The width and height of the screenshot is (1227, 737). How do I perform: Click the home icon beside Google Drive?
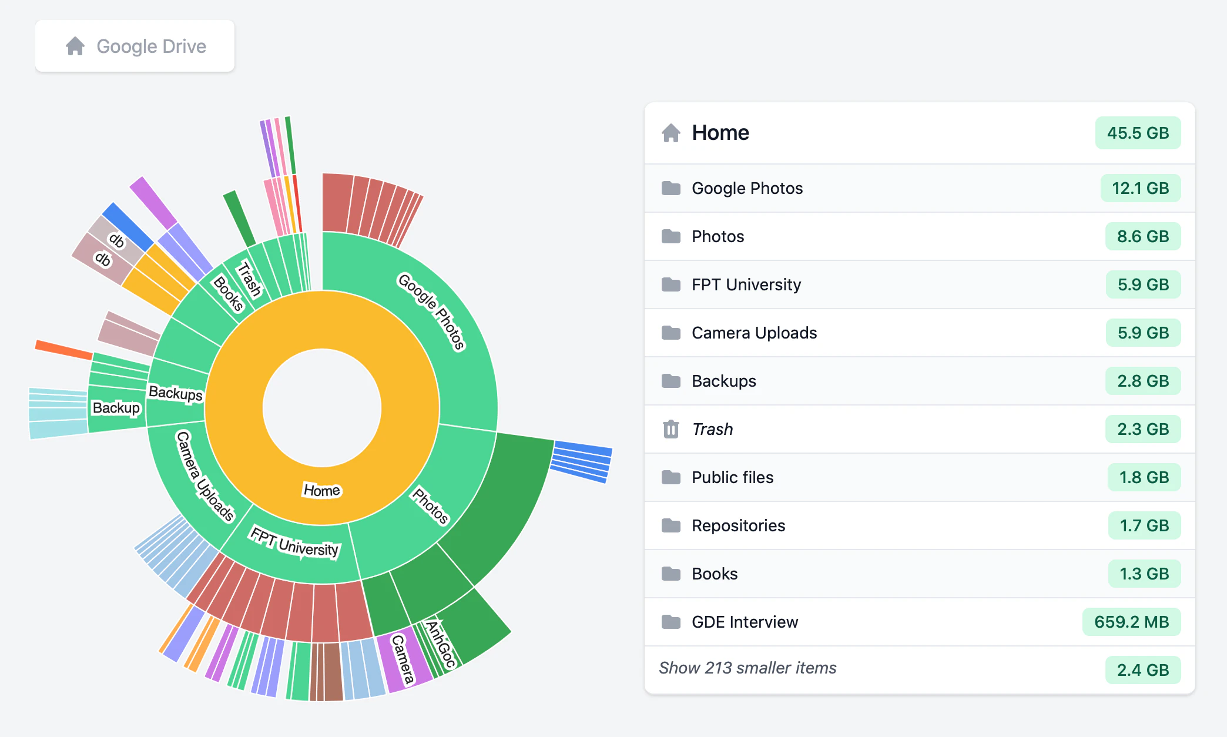pyautogui.click(x=75, y=46)
